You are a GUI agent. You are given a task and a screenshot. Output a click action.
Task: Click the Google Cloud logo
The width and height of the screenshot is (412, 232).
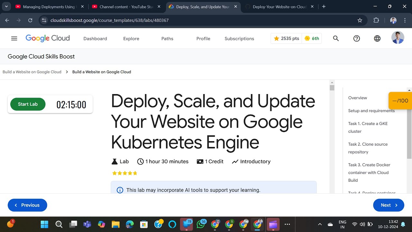(48, 38)
